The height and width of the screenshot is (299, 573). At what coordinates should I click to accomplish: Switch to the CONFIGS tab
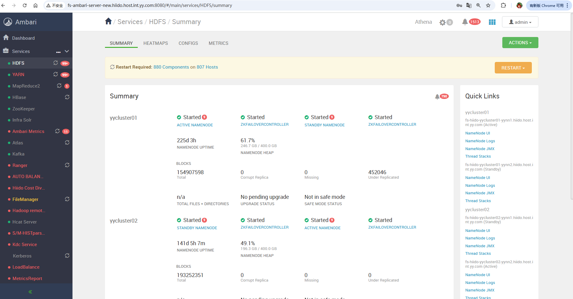pos(188,43)
